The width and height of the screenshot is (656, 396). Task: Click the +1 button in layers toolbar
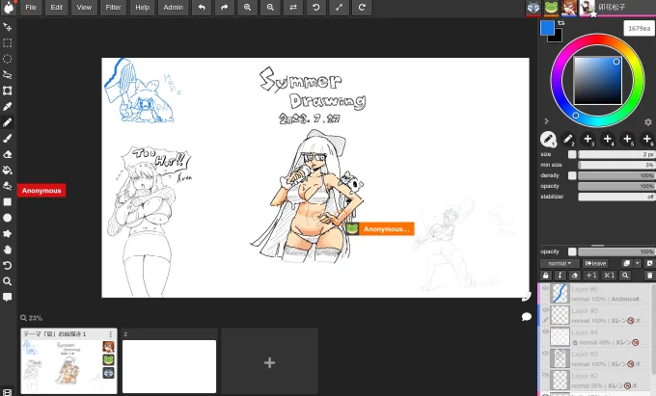click(x=591, y=276)
